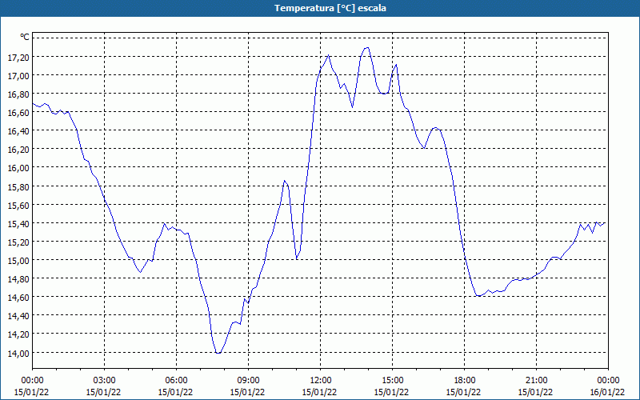
Task: Click the 16,60 y-axis value
Action: click(x=18, y=113)
